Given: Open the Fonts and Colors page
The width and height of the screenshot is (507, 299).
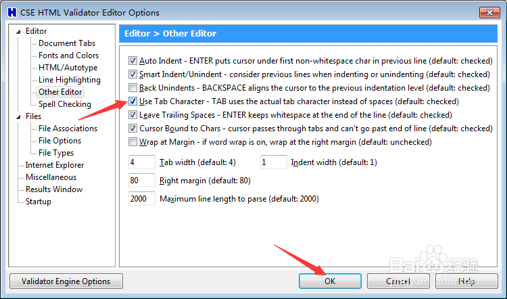Looking at the screenshot, I should tap(68, 55).
